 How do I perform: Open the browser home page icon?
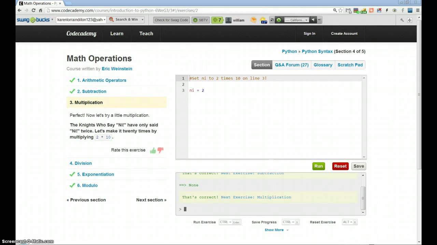pyautogui.click(x=41, y=11)
